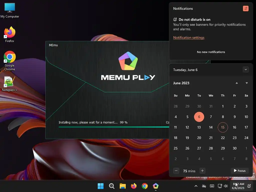Open the volume speaker tray icon
This screenshot has width=256, height=192.
tap(226, 186)
